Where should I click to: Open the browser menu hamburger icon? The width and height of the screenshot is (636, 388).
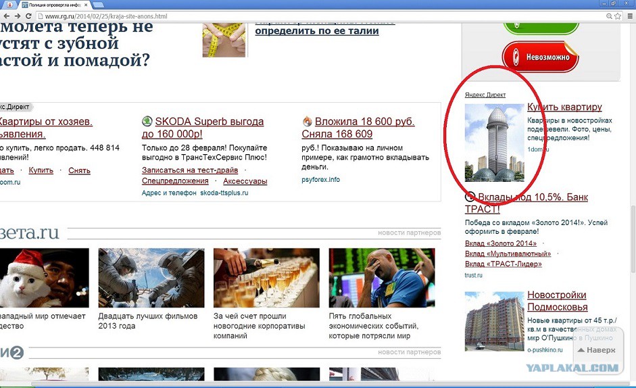(630, 16)
